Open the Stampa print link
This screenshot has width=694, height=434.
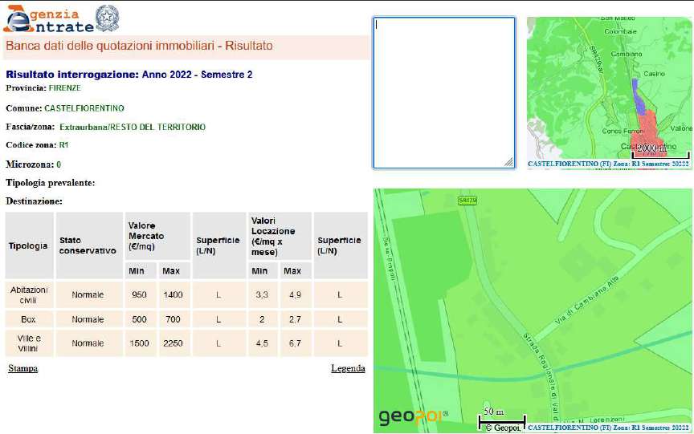point(22,369)
